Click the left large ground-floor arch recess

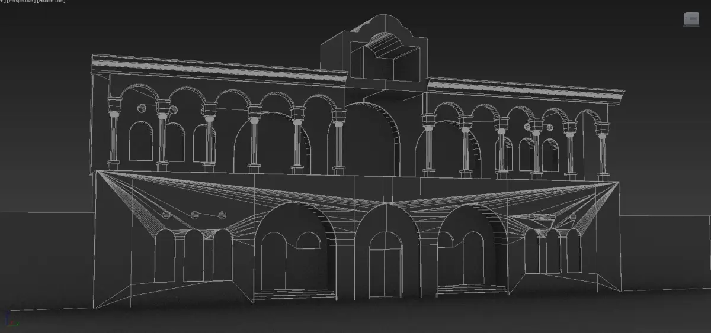coord(295,251)
